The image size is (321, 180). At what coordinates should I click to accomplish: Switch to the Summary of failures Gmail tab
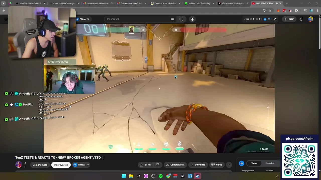pyautogui.click(x=98, y=3)
